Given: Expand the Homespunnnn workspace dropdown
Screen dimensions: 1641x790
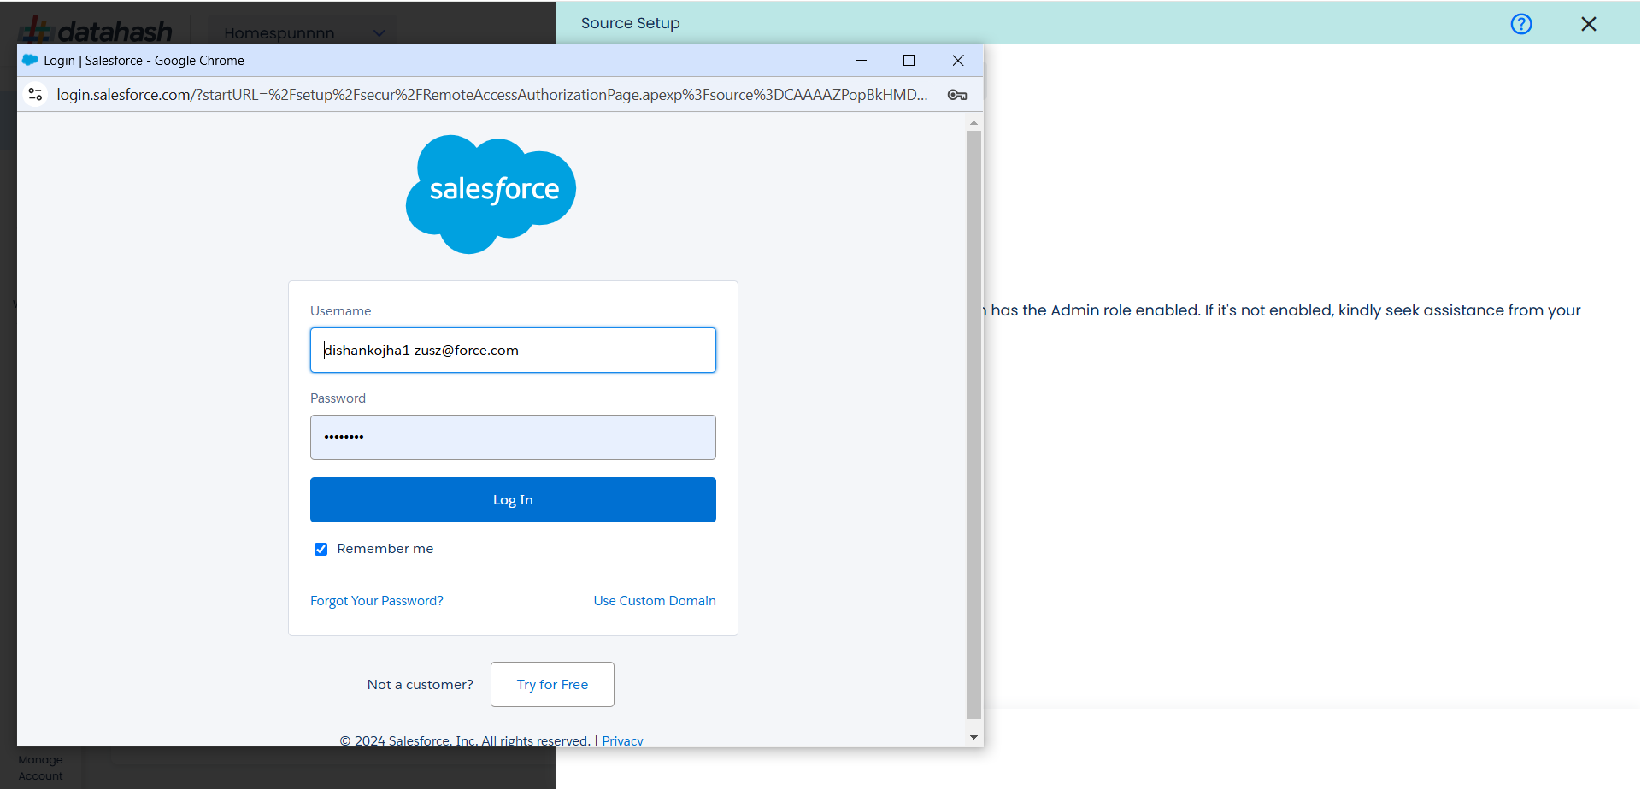Looking at the screenshot, I should click(x=303, y=32).
